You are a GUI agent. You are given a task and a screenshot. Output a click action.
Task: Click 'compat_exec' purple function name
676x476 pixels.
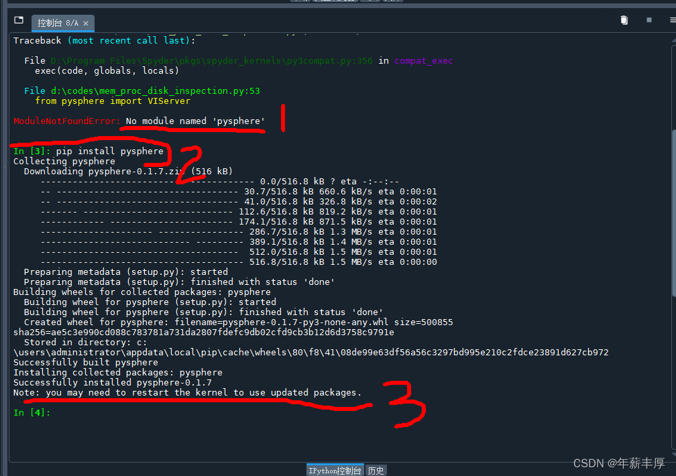423,61
